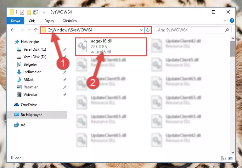Click the Resimler picture icon
Image resolution: width=242 pixels, height=168 pixels.
(x=19, y=87)
